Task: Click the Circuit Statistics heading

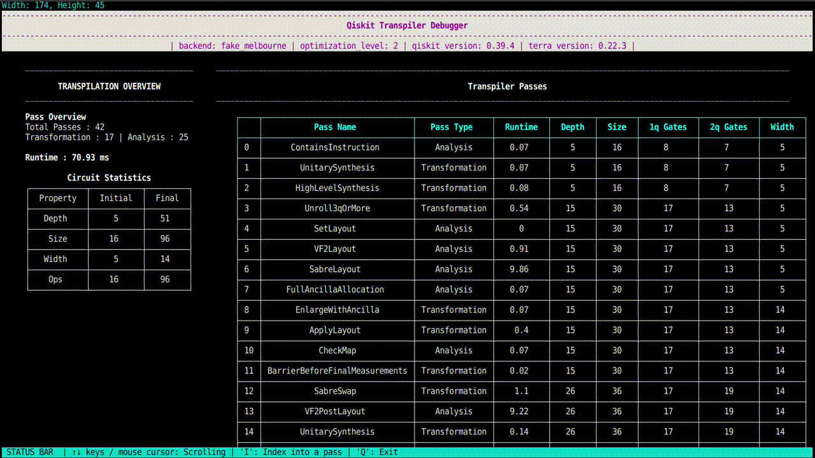Action: (x=110, y=178)
